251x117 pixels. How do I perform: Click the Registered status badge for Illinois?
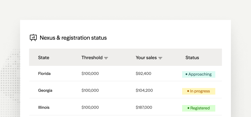coord(199,108)
